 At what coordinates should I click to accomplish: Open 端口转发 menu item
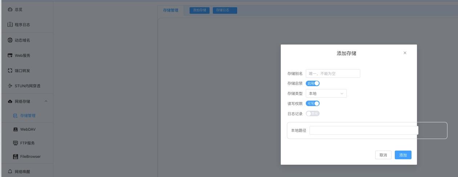(27, 71)
